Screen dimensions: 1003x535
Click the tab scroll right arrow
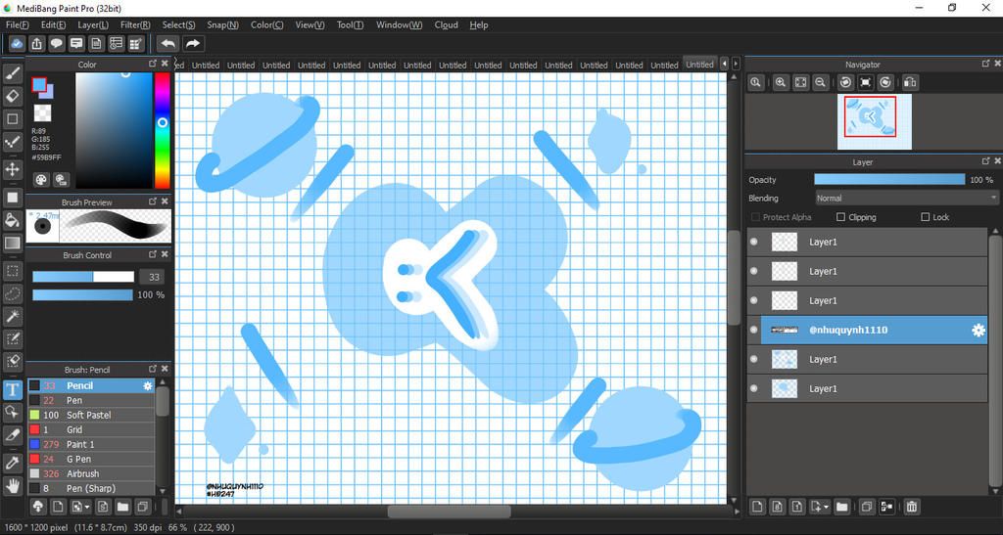[736, 64]
